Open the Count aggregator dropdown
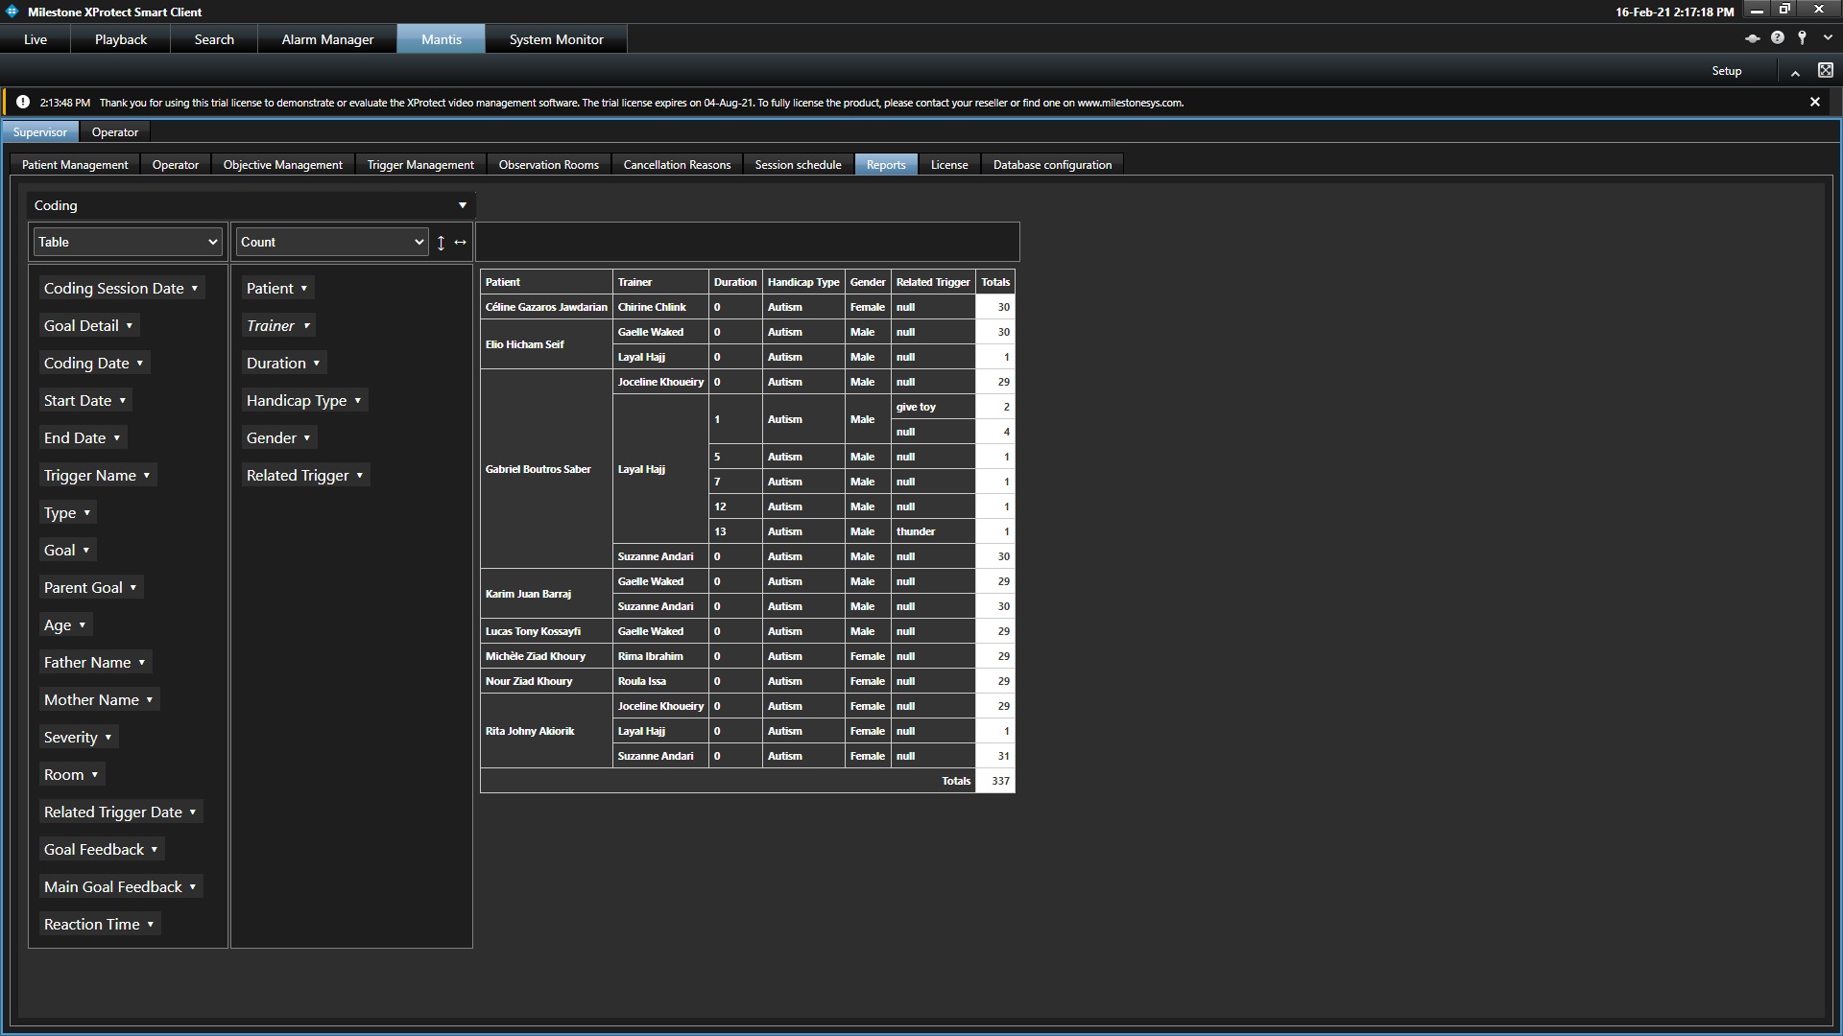Image resolution: width=1843 pixels, height=1036 pixels. coord(332,242)
